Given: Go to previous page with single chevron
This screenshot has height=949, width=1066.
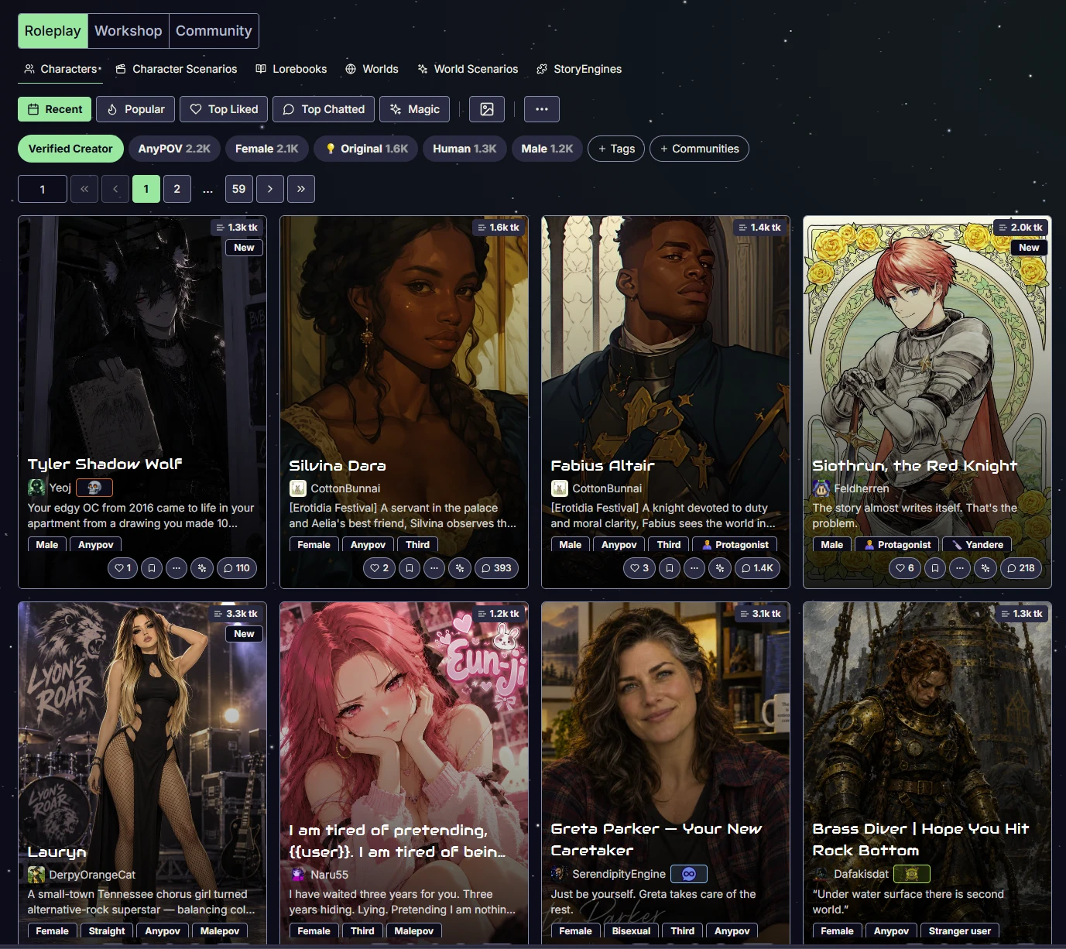Looking at the screenshot, I should pyautogui.click(x=115, y=189).
